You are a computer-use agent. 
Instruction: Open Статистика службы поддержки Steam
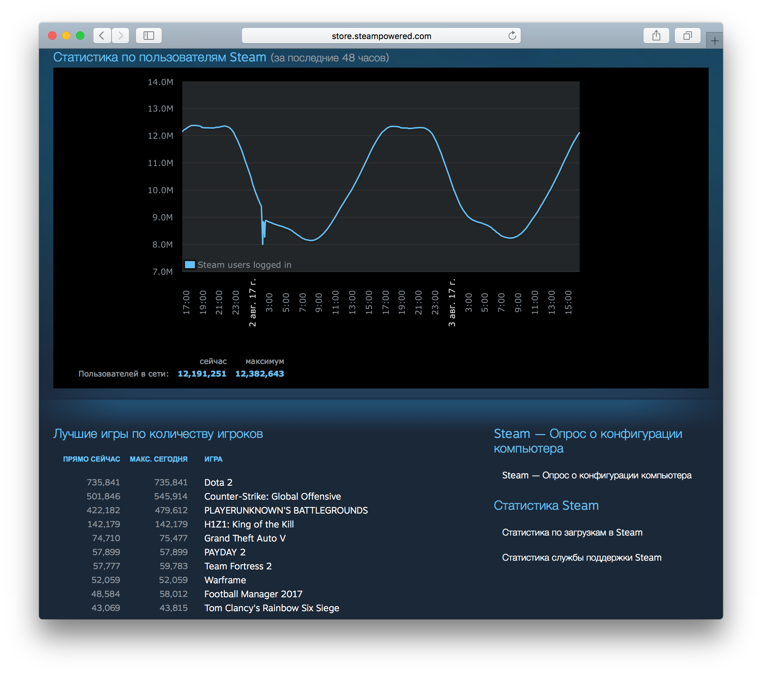[581, 558]
